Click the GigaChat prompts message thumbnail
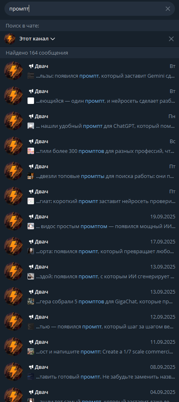Image resolution: width=179 pixels, height=402 pixels. (x=31, y=302)
